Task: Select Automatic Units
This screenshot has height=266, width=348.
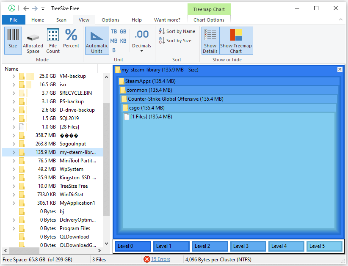Action: coord(97,41)
